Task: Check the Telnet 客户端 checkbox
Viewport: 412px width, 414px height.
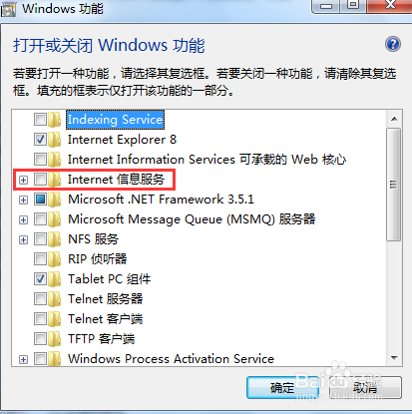Action: 40,319
